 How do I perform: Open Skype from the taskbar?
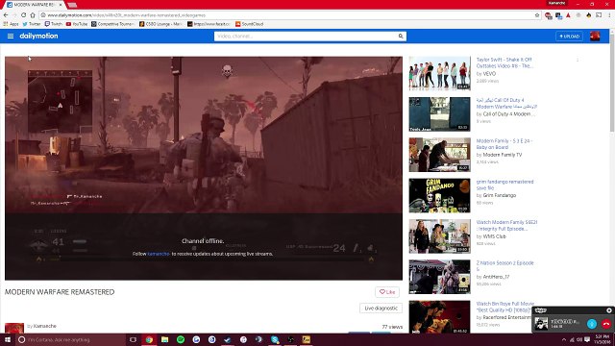click(275, 339)
